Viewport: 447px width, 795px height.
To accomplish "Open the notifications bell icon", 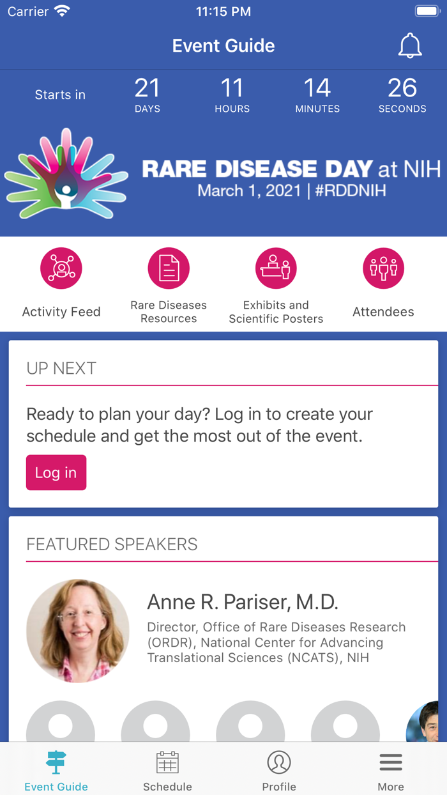I will pos(410,46).
